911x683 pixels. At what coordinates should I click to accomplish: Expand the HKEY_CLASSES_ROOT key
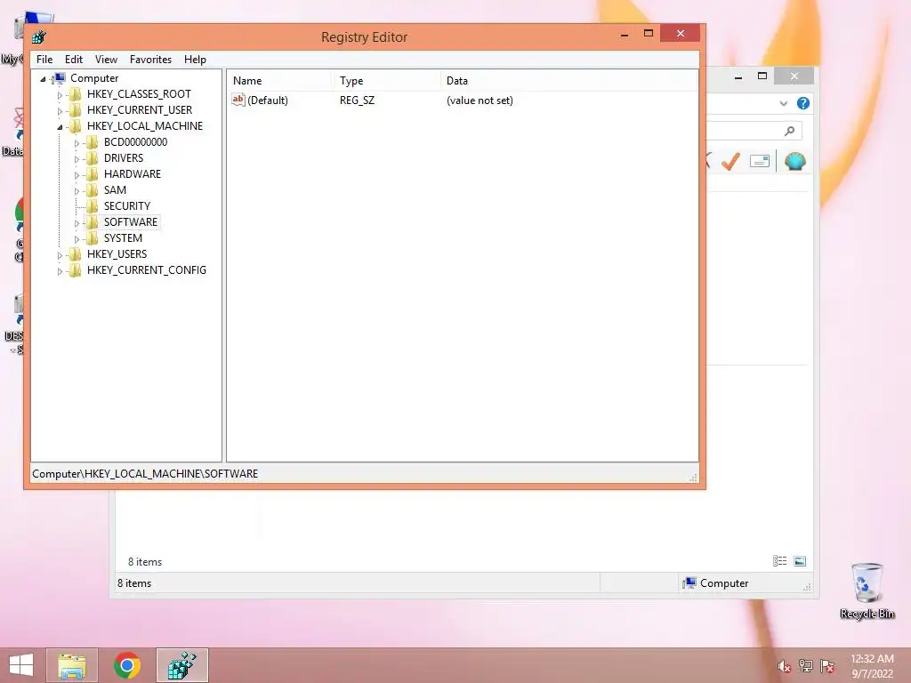[60, 94]
